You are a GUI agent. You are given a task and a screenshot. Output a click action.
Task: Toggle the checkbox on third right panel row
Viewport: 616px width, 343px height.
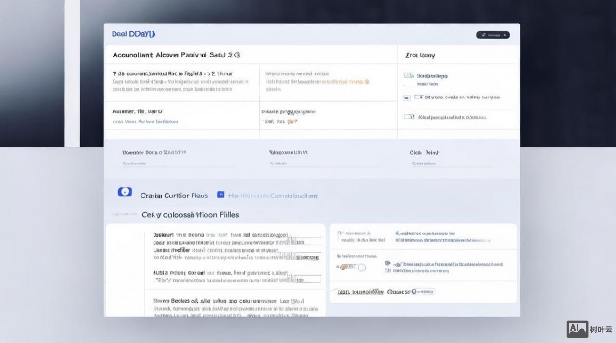click(x=409, y=117)
